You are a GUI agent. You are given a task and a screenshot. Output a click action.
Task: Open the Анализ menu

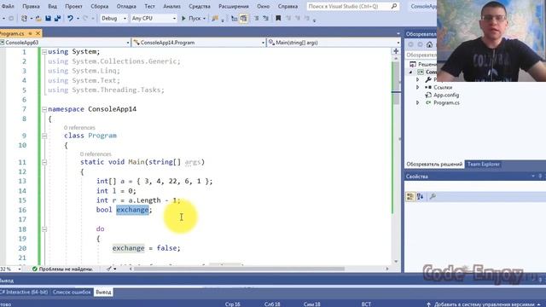pyautogui.click(x=171, y=6)
